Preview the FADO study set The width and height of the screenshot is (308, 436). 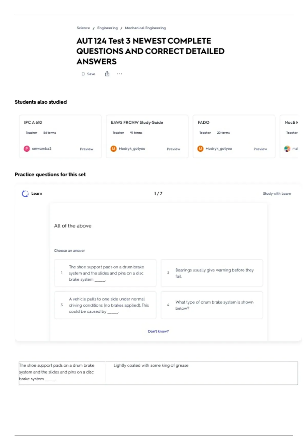[x=260, y=149]
